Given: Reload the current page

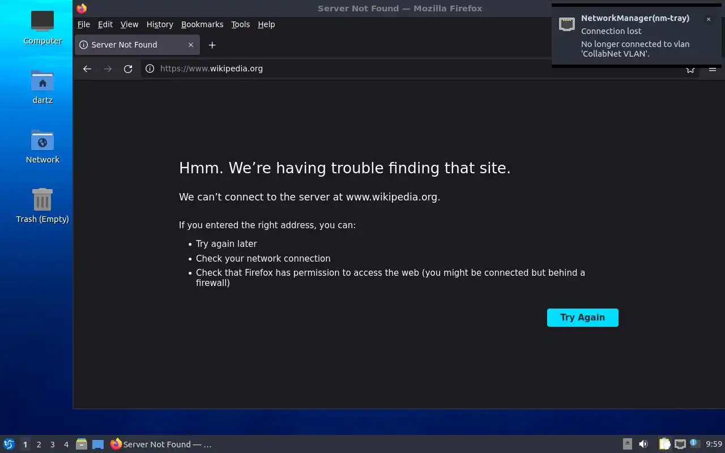Looking at the screenshot, I should point(128,69).
